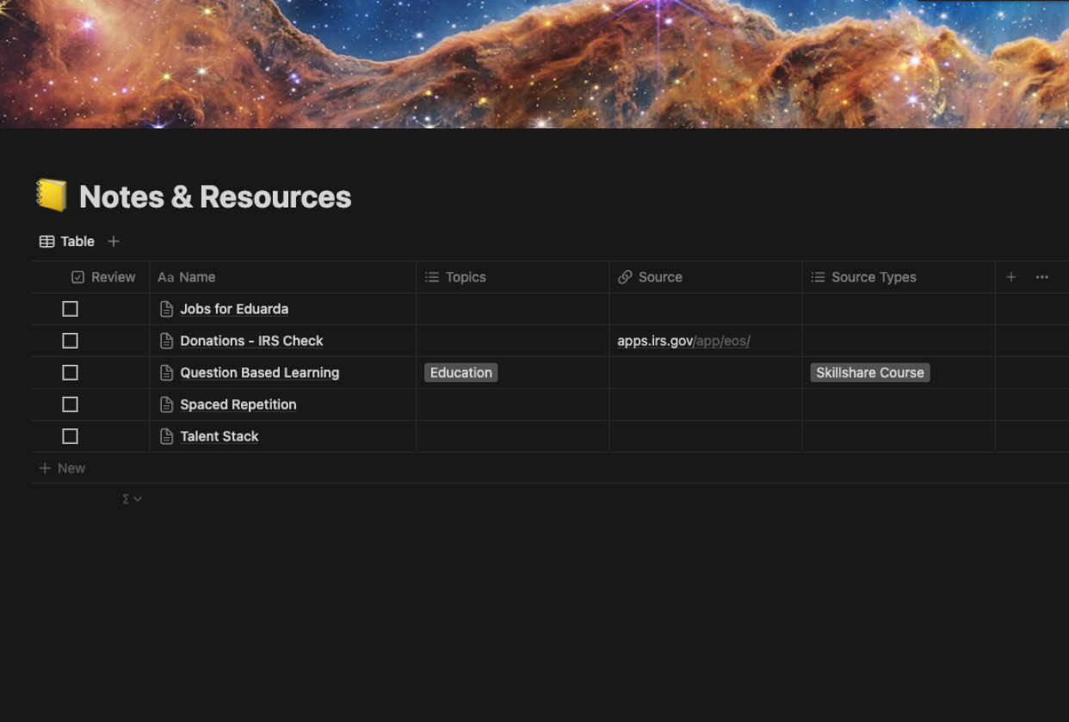Screen dimensions: 1069x722
Task: Open the Question Based Learning page
Action: [260, 373]
